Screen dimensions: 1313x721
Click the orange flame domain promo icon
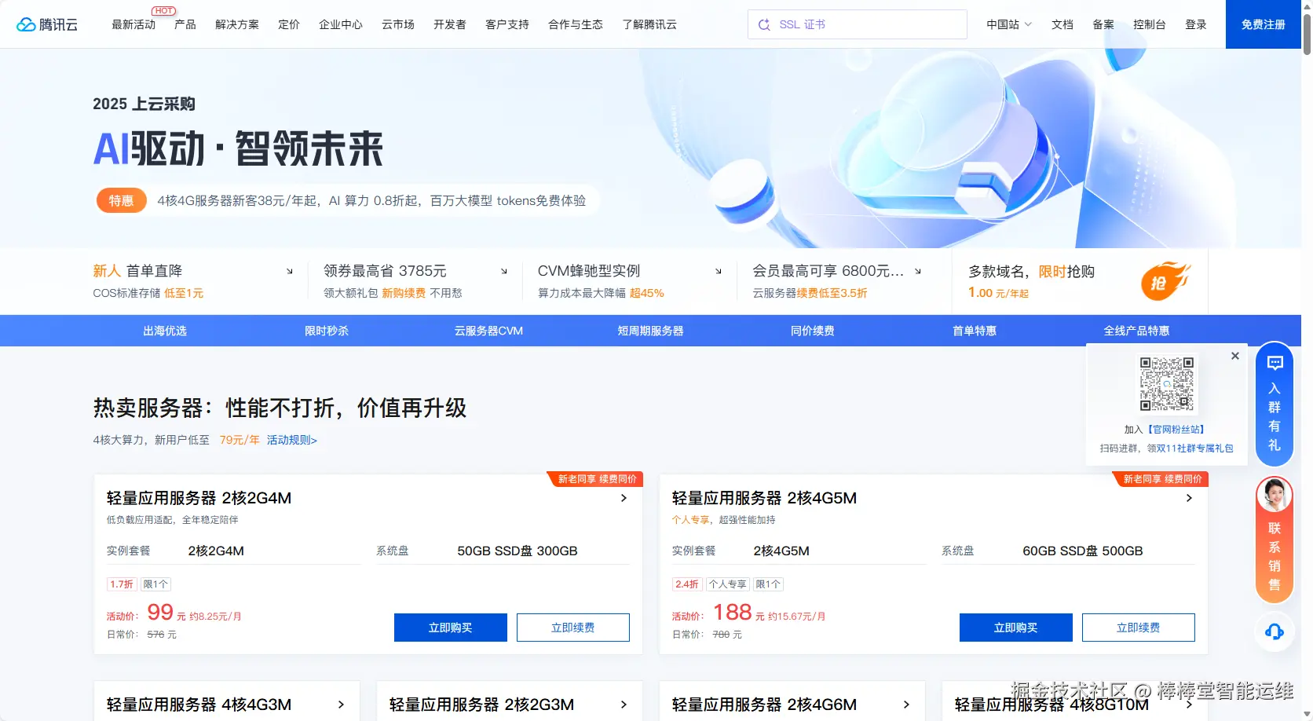1165,280
